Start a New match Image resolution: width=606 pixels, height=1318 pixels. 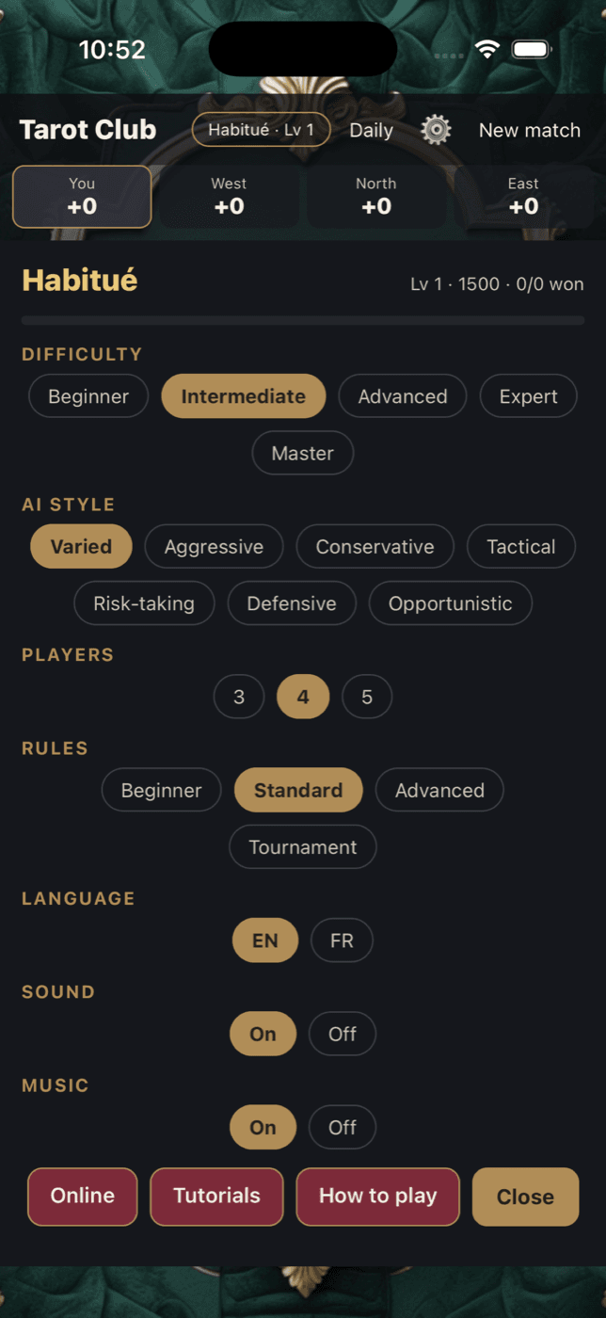[530, 130]
